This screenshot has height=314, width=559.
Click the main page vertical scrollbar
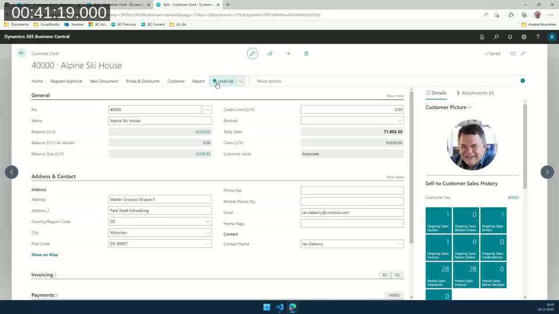pos(412,167)
